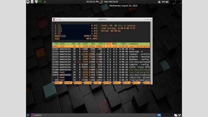
Task: Select the /usr/bin/lxsessio process row
Action: [101, 75]
